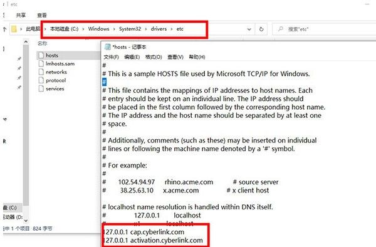Click the protocol file icon

coord(41,80)
